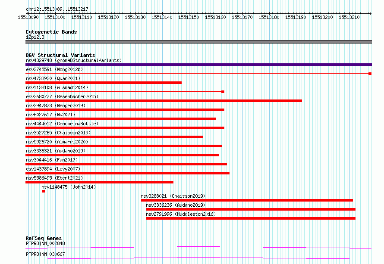384x264 pixels.
Task: Click the 12p12.3 cytogenetic band label
Action: 35,37
